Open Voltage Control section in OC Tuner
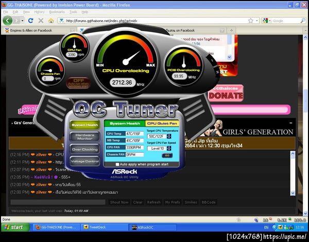 tap(85, 162)
